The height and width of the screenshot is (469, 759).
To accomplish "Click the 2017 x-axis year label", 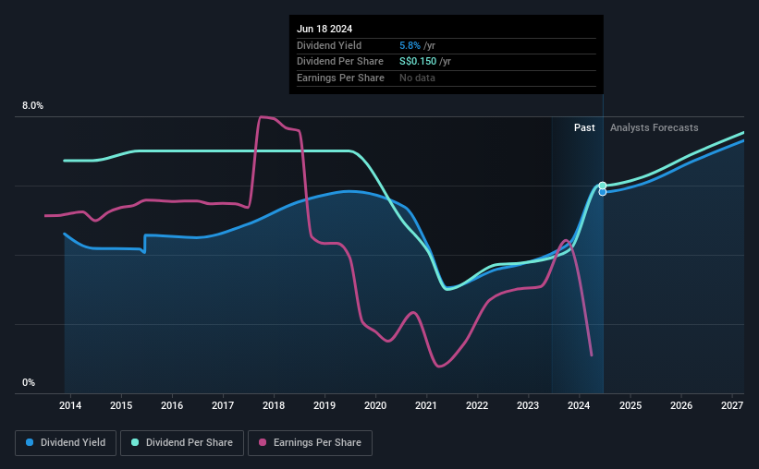I will [223, 405].
